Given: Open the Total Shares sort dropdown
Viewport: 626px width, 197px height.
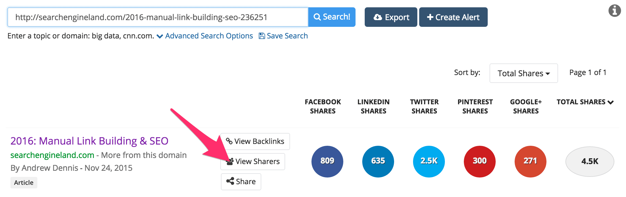Looking at the screenshot, I should click(524, 73).
